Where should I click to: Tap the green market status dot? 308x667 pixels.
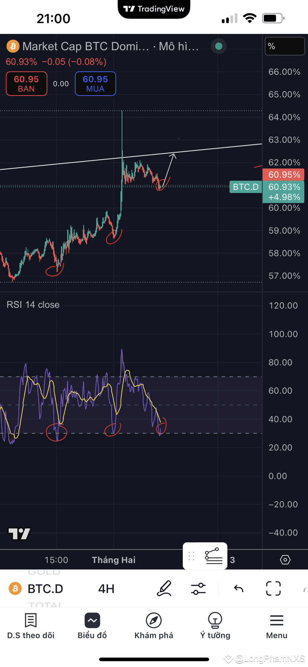219,46
